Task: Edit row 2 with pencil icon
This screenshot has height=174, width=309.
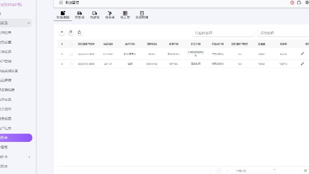Action: tap(302, 64)
